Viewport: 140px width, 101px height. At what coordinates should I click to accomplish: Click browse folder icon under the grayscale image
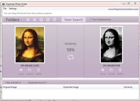point(111,70)
